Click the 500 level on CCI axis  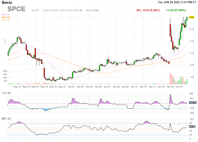[x=191, y=94]
